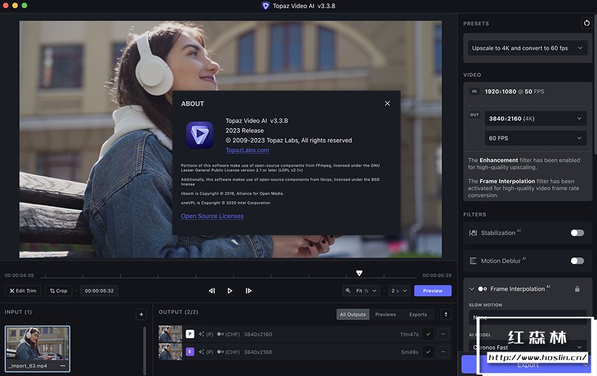Toggle the Motion Deblur filter switch

[577, 261]
